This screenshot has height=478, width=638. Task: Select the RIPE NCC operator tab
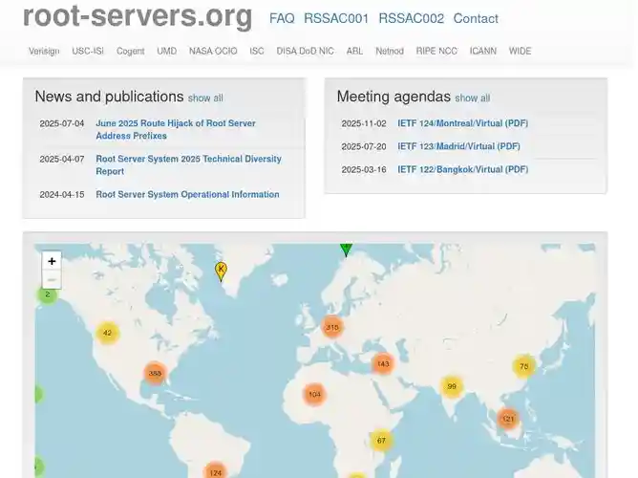pos(436,51)
